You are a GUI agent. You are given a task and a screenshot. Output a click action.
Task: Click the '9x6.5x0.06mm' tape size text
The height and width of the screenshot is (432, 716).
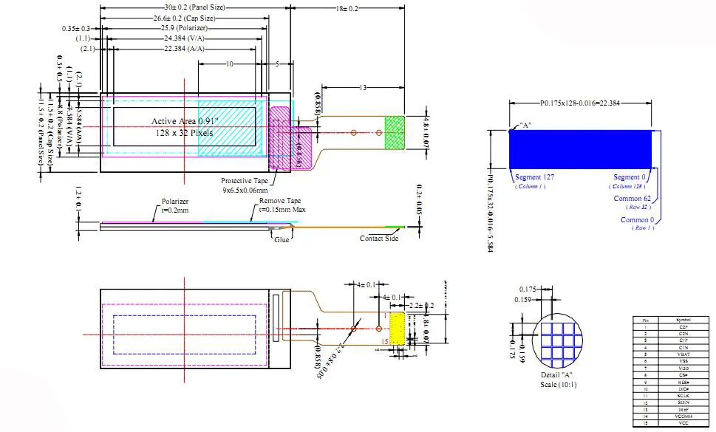pos(245,190)
